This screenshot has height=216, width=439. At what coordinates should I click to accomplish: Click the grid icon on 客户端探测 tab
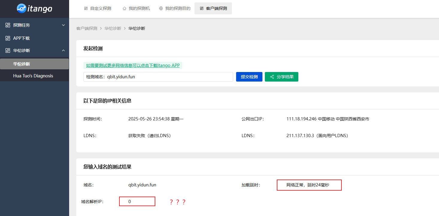point(202,8)
